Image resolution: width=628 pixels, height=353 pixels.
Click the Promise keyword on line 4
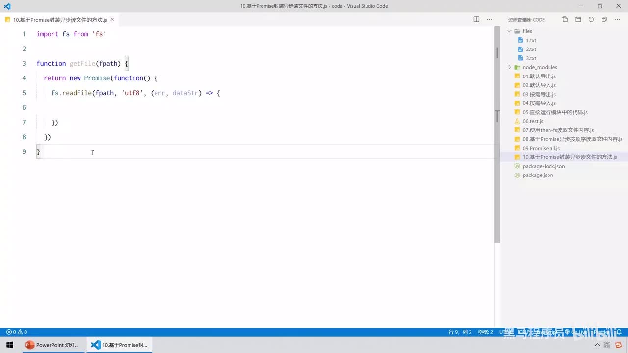pyautogui.click(x=97, y=78)
